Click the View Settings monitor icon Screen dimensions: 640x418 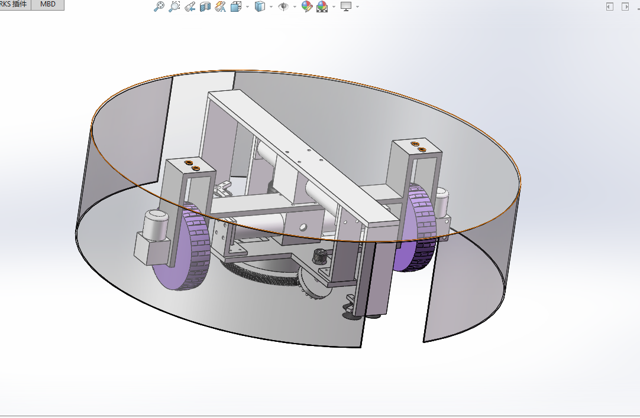coord(346,6)
